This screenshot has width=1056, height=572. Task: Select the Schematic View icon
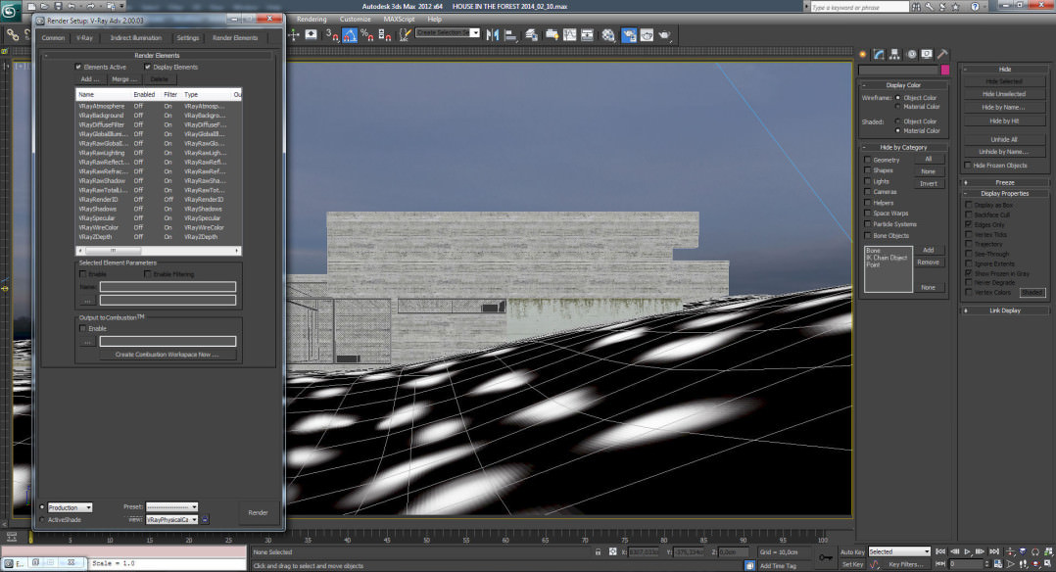coord(586,34)
